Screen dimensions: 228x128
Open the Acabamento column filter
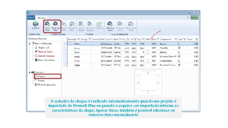point(175,39)
